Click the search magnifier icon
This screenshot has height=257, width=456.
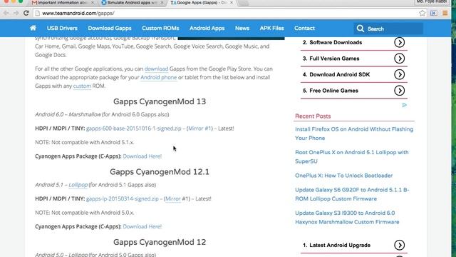point(361,29)
